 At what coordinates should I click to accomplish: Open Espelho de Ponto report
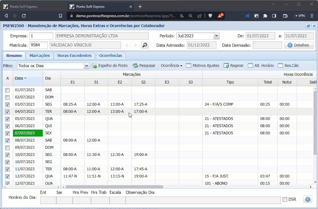click(110, 66)
